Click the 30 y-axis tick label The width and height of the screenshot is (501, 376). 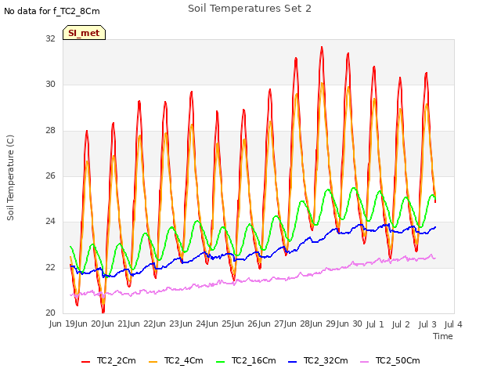click(50, 84)
